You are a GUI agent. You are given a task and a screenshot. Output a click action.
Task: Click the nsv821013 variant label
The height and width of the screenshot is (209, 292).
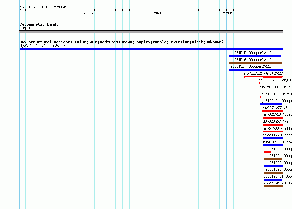(278, 114)
